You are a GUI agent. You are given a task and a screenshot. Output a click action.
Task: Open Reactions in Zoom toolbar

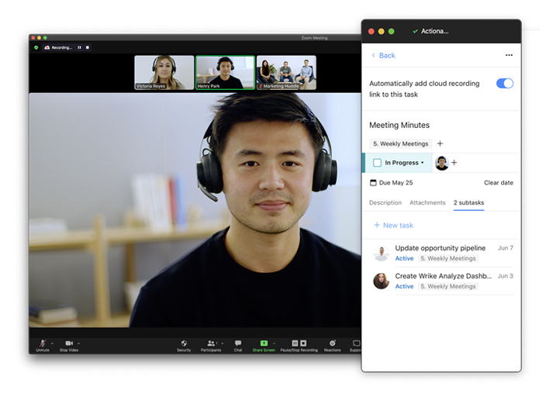tap(333, 346)
